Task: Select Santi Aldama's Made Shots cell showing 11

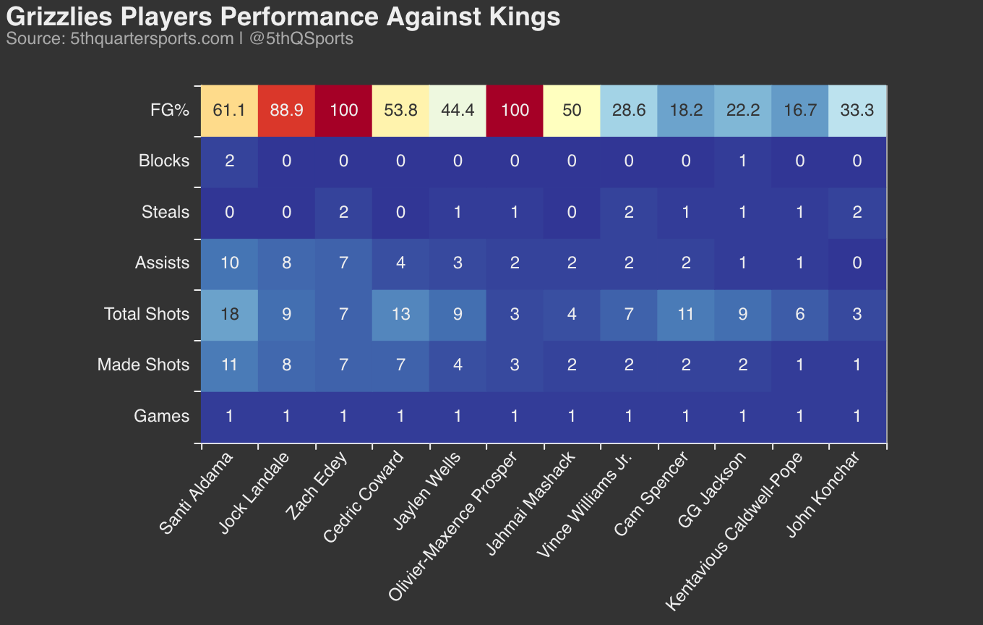Action: [229, 365]
